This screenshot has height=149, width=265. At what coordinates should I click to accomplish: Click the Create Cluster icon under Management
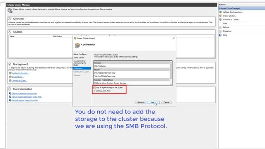pyautogui.click(x=10, y=77)
